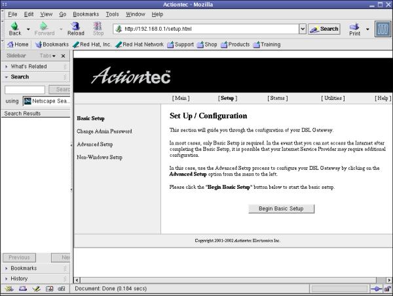
Task: Click the horizontal scrollbar right arrow
Action: 389,280
